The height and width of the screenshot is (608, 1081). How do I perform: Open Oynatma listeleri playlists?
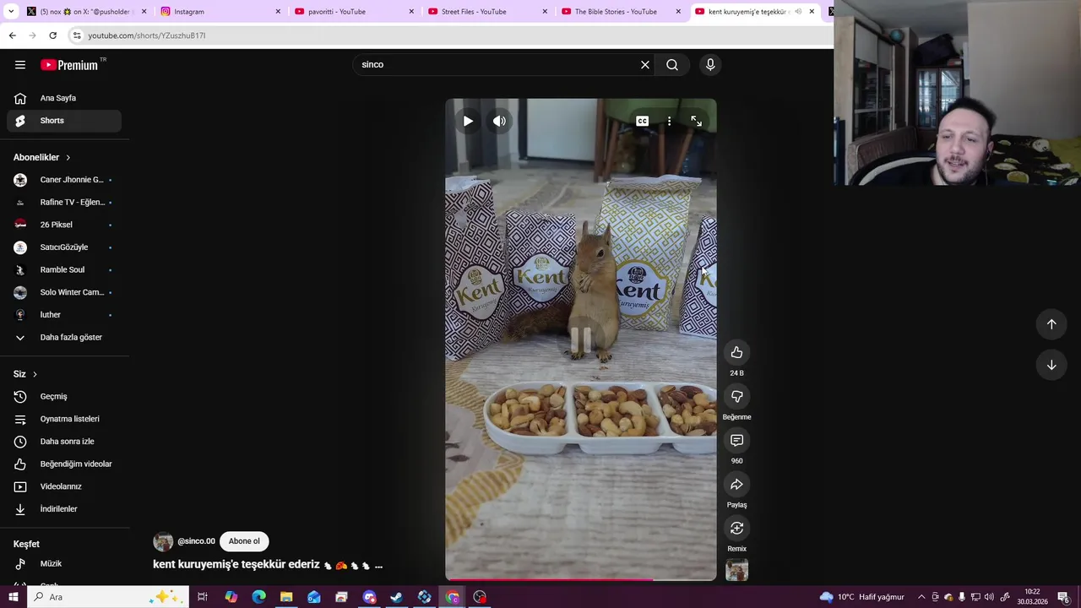(x=64, y=419)
